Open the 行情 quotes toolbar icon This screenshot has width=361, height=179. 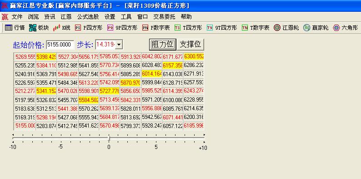tap(15, 28)
